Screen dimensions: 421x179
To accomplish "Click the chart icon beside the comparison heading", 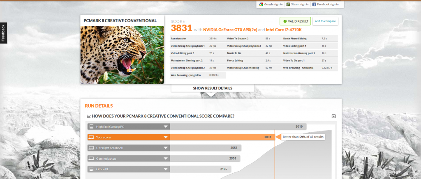I will [x=88, y=116].
